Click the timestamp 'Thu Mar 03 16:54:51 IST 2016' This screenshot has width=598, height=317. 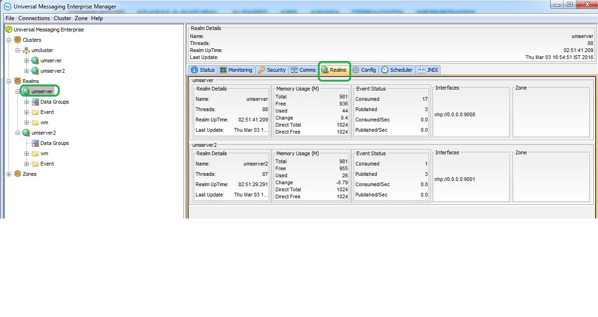pos(559,57)
